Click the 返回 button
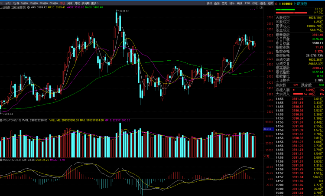The image size is (325, 196). (x=270, y=3)
